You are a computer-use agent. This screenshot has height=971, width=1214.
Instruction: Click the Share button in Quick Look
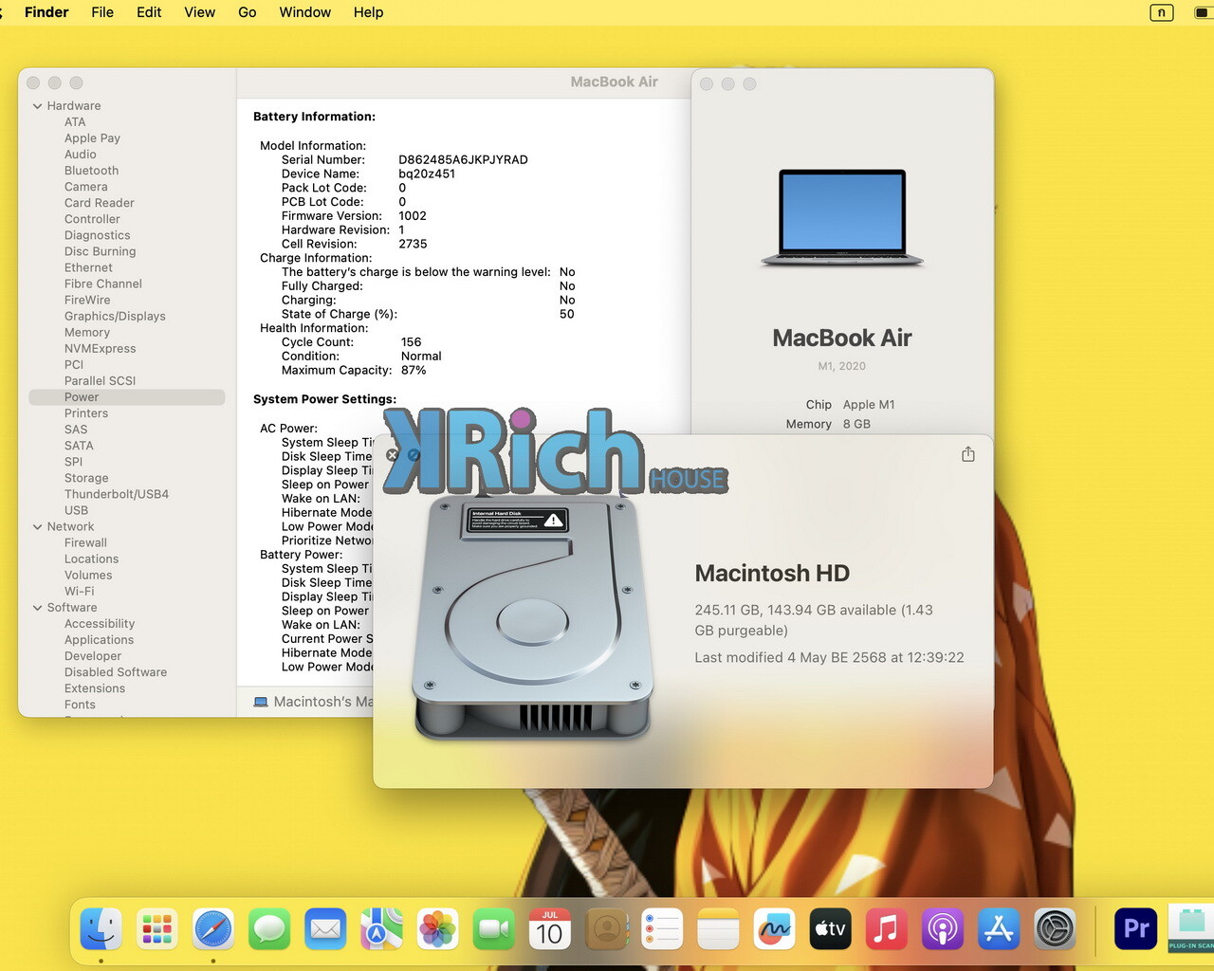[968, 454]
